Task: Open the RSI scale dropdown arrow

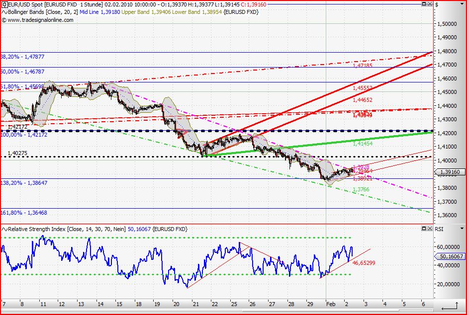Action: coord(462,229)
